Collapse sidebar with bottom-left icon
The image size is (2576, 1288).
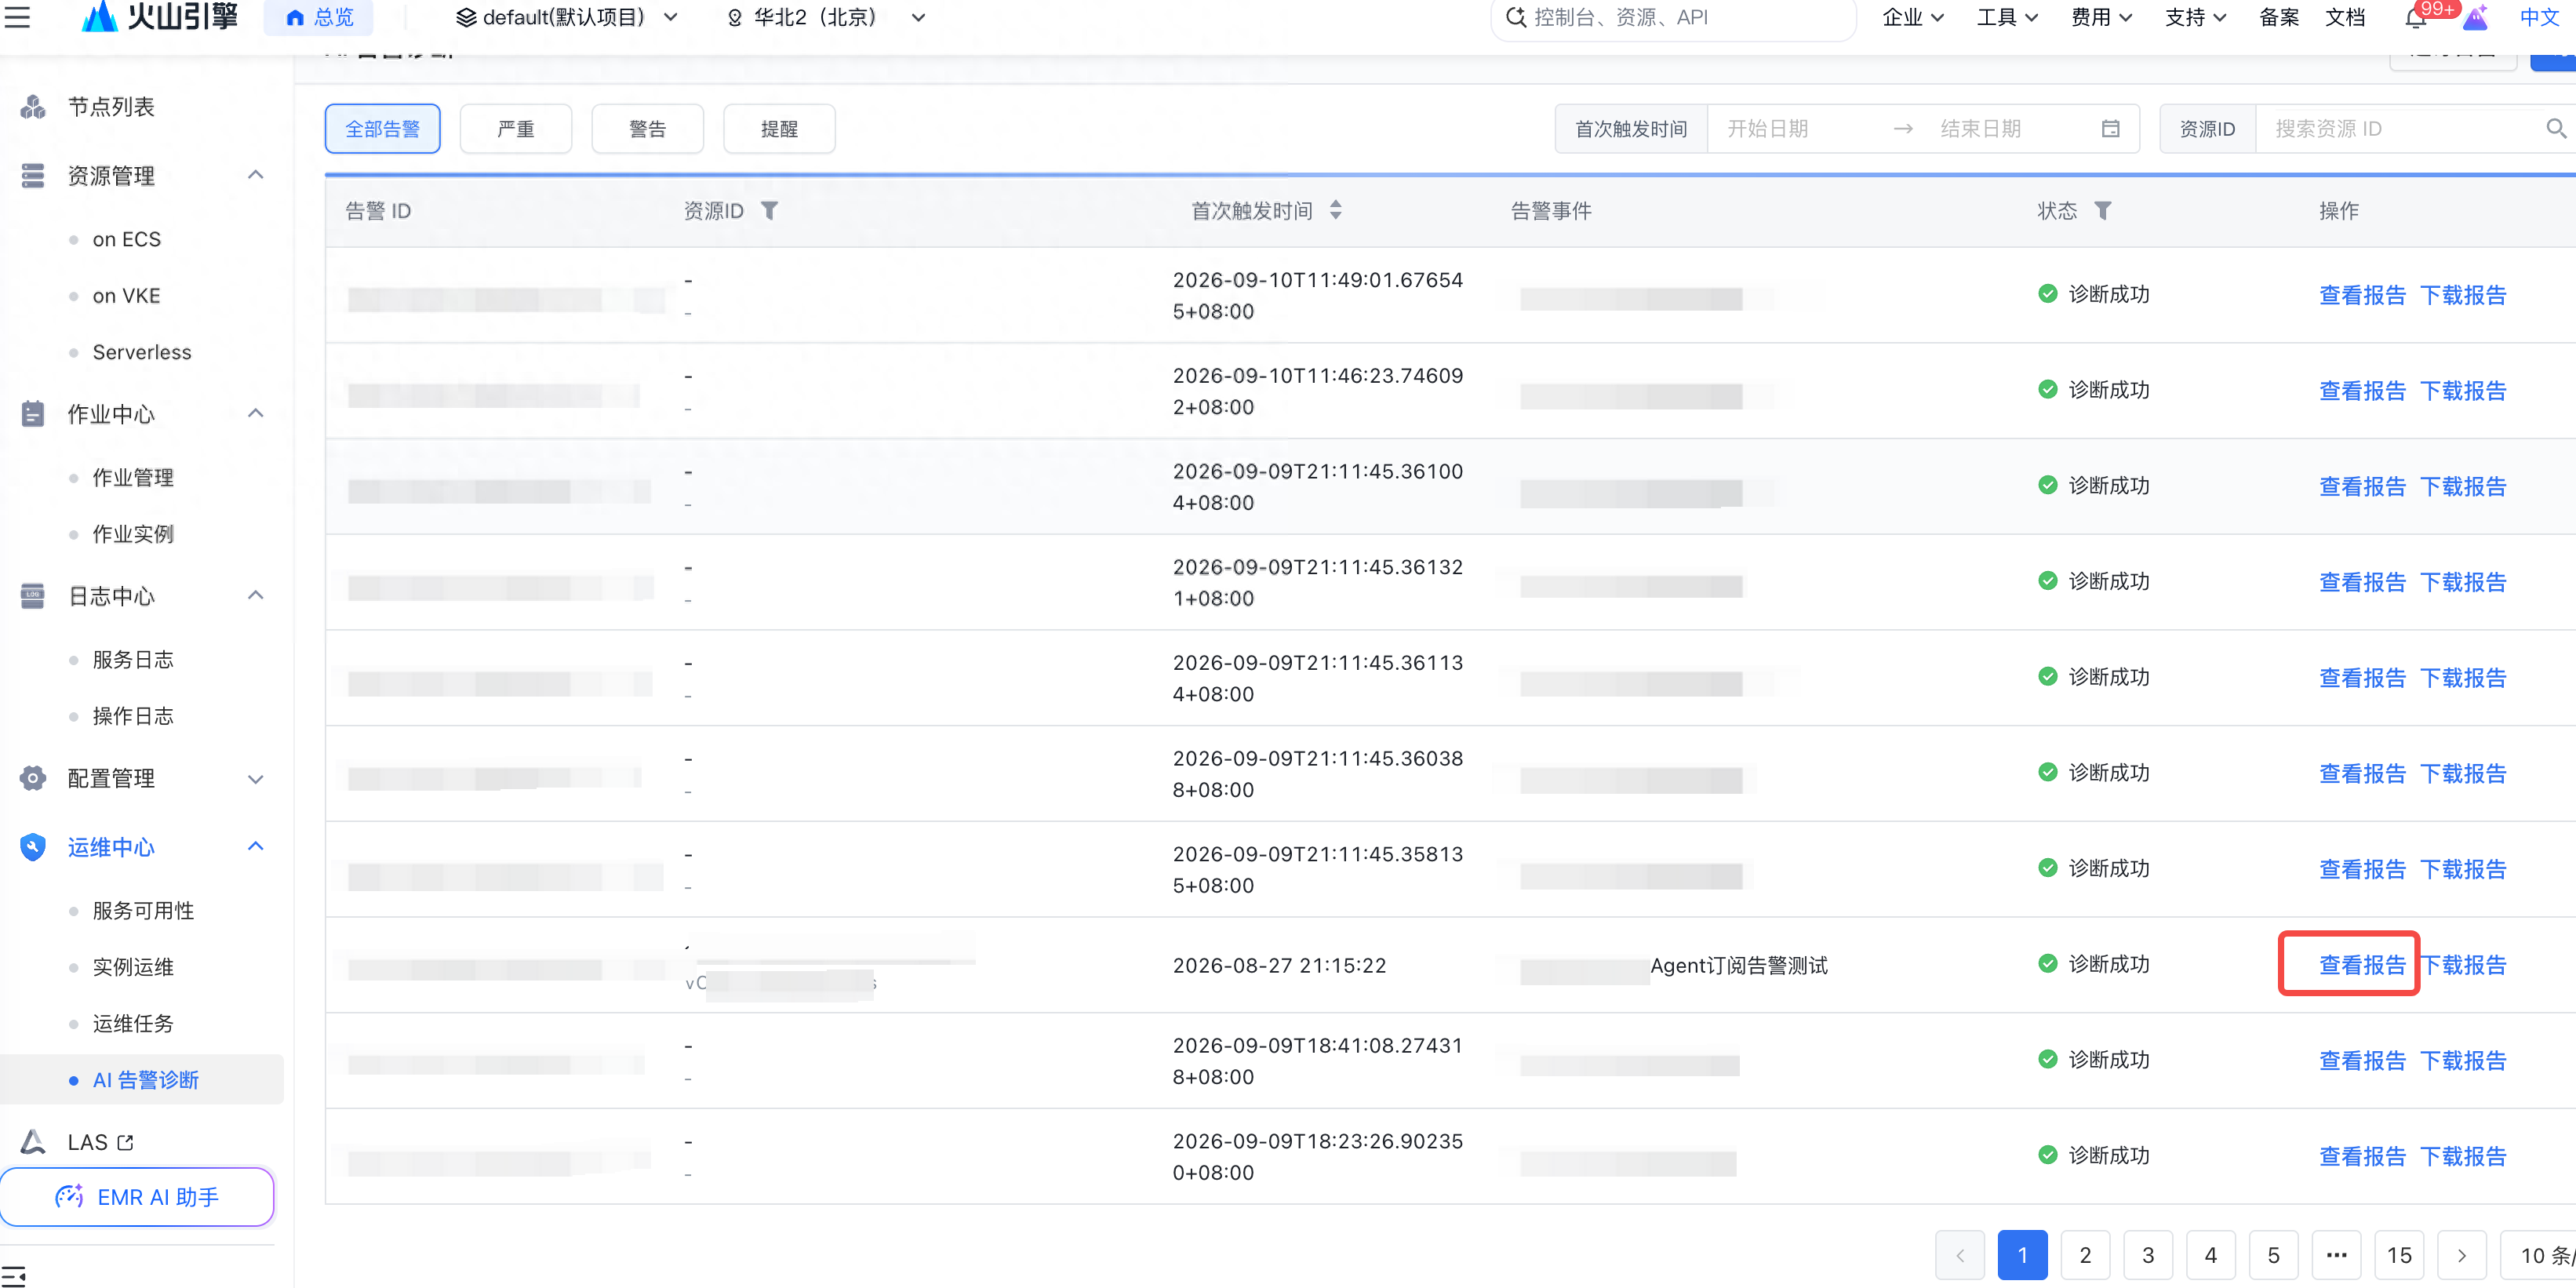[x=14, y=1276]
